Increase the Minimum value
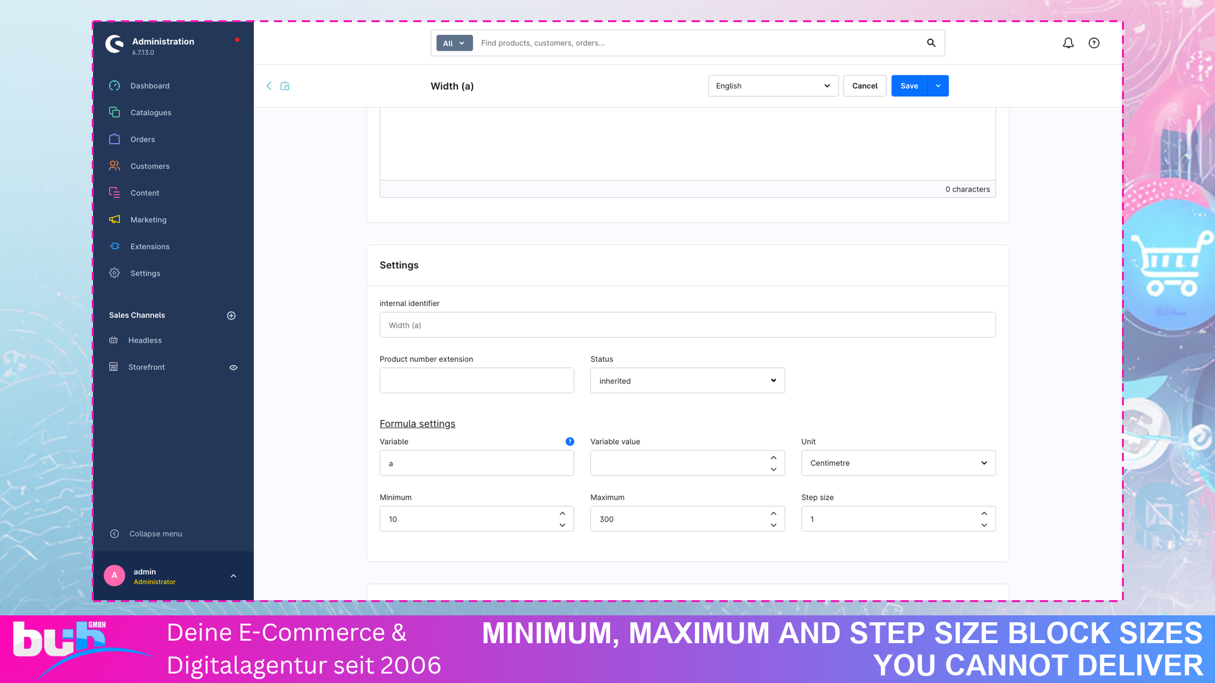The image size is (1215, 683). click(x=563, y=514)
